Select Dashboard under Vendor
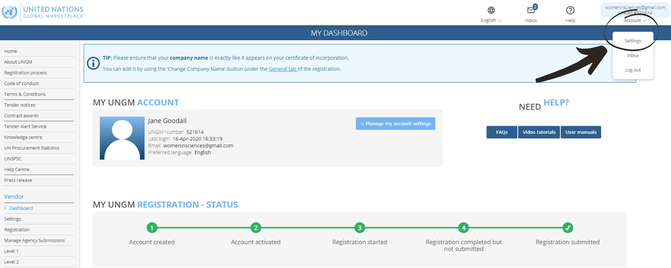 (21, 208)
